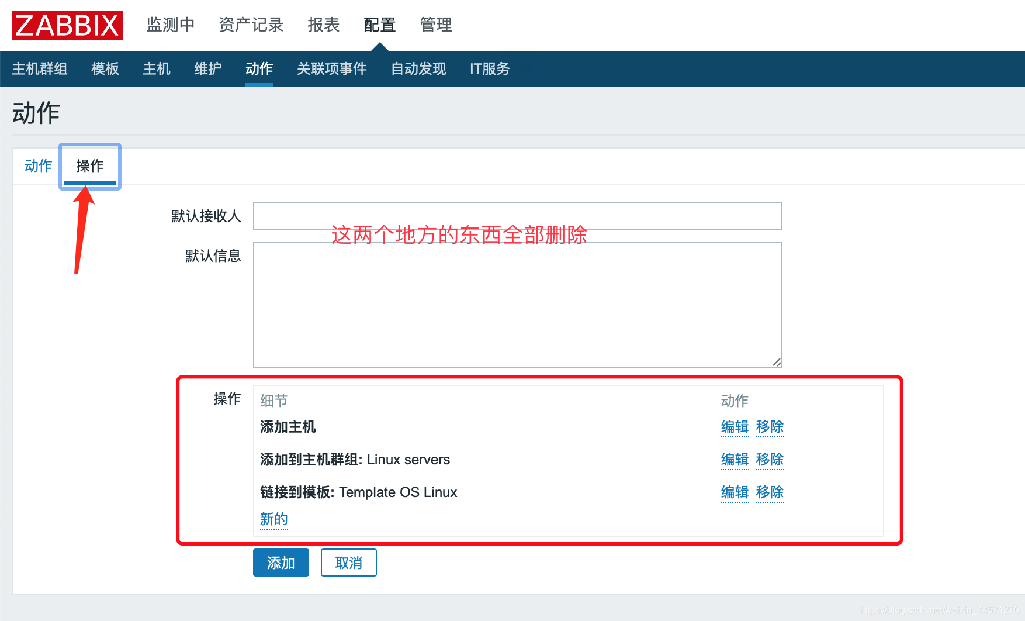1025x621 pixels.
Task: Open the 资产记录 top menu
Action: tap(251, 25)
